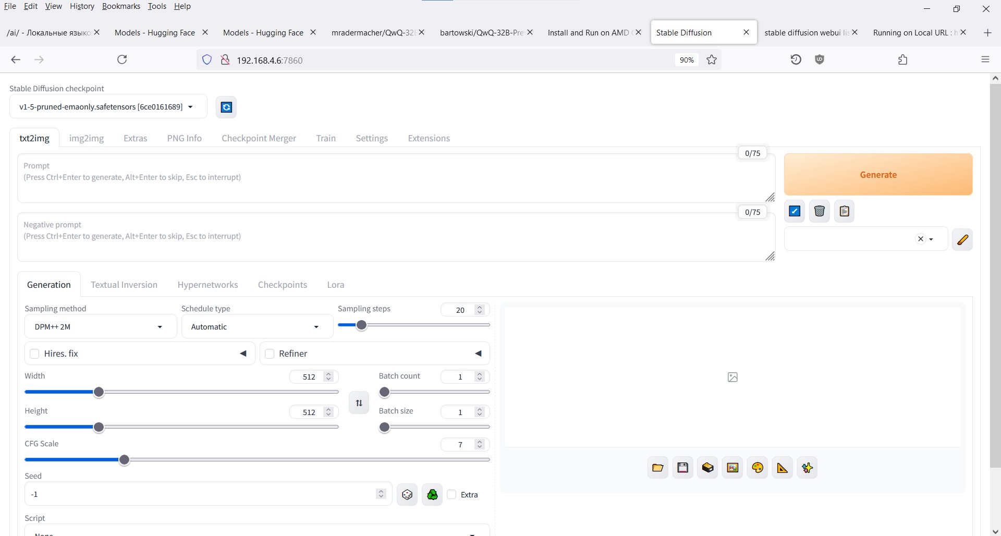The height and width of the screenshot is (536, 1001).
Task: Clear prompt with trash icon
Action: tap(820, 211)
